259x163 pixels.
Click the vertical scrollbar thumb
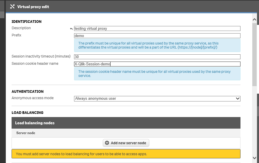coord(255,55)
